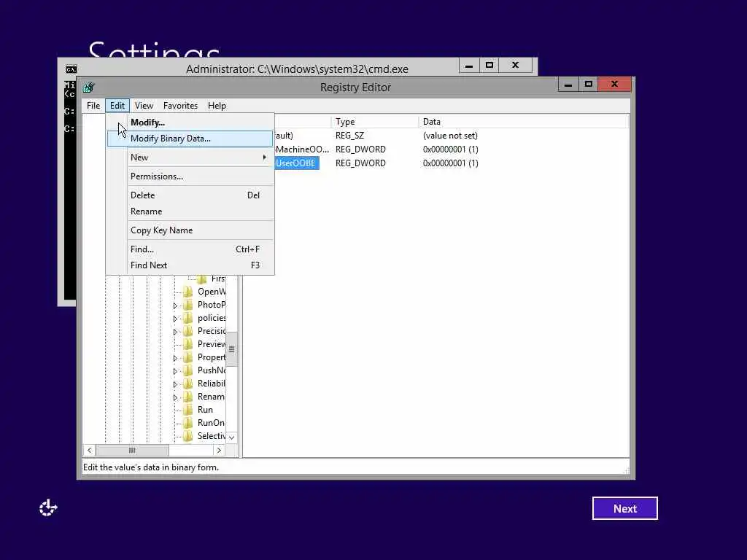This screenshot has width=747, height=560.
Task: Expand the Precisic tree node
Action: pos(175,332)
